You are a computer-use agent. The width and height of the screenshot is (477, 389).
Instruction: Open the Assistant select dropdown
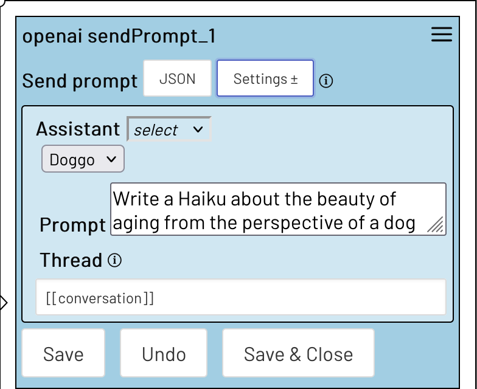(169, 129)
